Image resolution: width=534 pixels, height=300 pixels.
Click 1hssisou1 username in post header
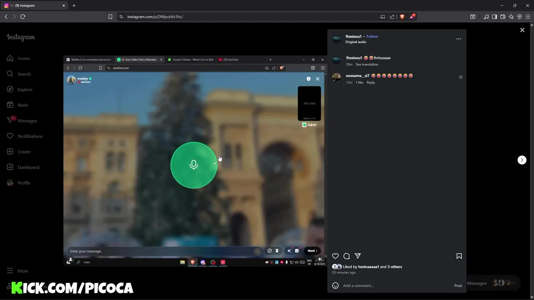pos(353,36)
